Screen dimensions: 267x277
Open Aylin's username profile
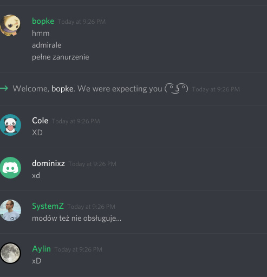pos(41,249)
